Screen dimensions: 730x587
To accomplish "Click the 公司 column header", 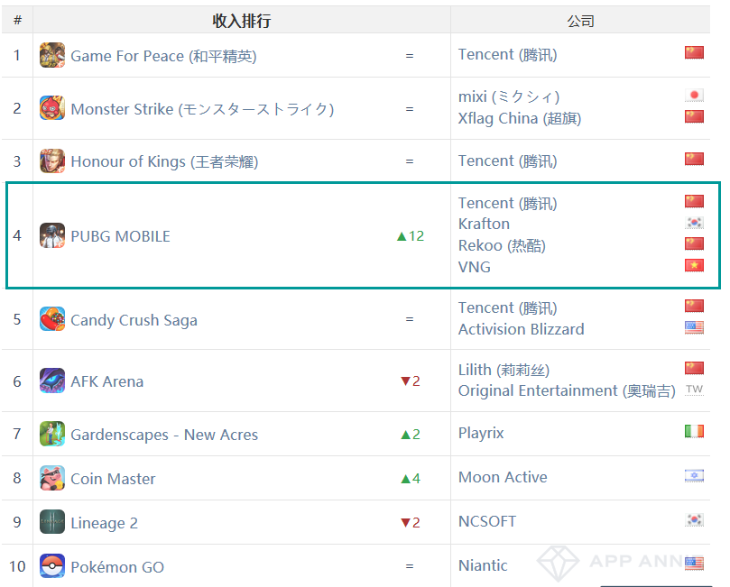I will 580,21.
